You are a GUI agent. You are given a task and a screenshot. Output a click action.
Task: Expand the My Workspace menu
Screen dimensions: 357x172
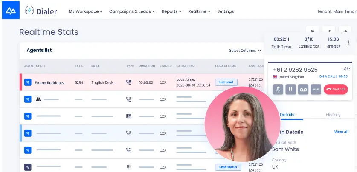85,11
